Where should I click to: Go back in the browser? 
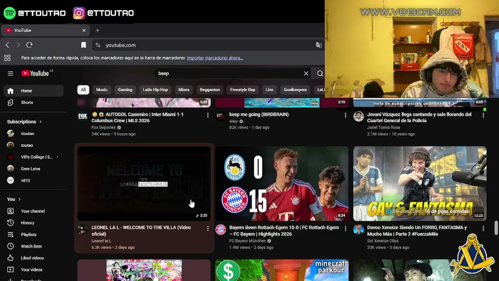[7, 45]
